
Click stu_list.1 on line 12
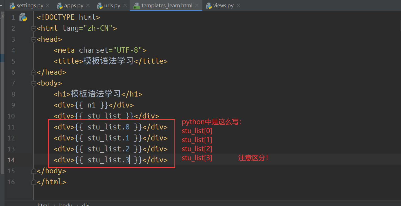pos(108,138)
